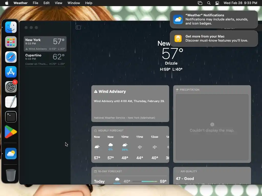The image size is (262, 196).
Task: Click the Wind Advisory until 4:00 AM text
Action: click(129, 101)
